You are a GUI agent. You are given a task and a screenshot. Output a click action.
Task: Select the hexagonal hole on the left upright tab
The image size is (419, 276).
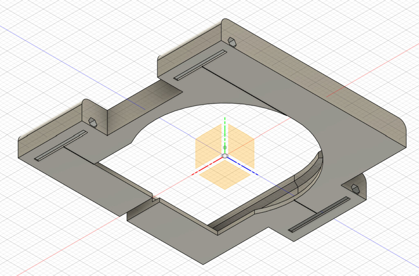coord(92,122)
